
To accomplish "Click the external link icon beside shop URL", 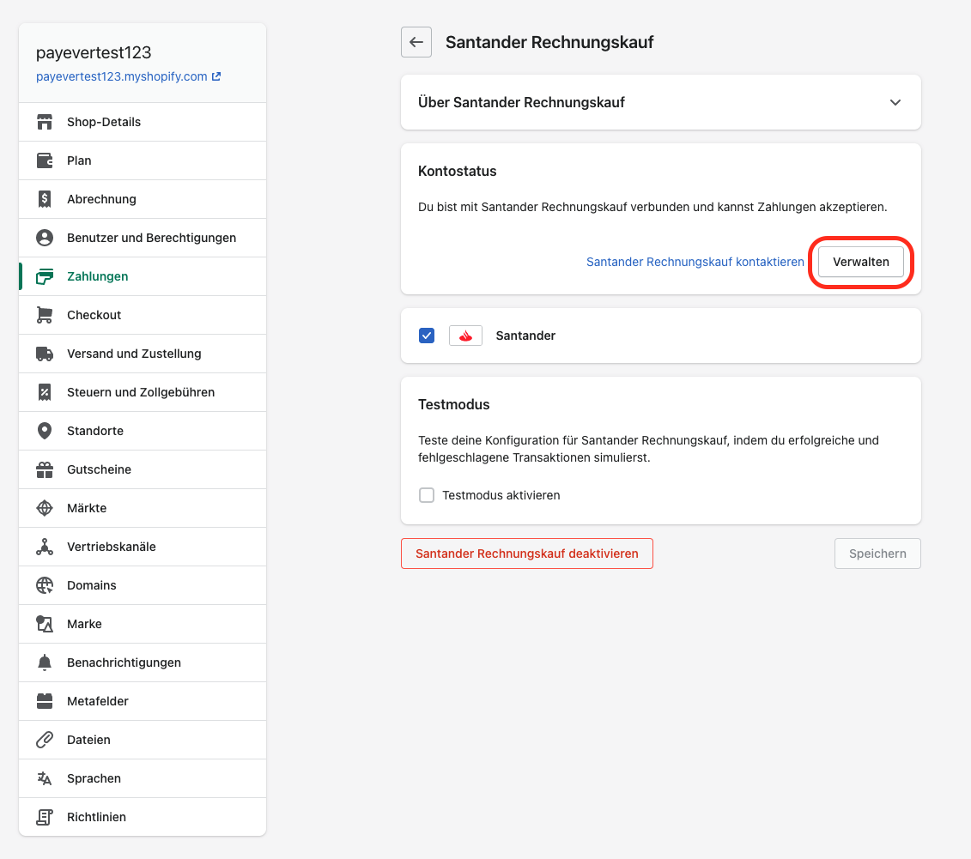I will click(216, 76).
